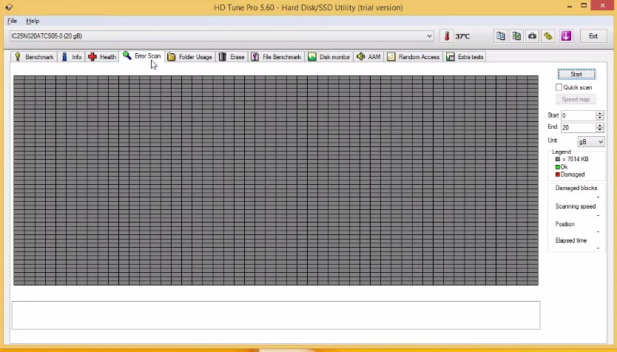Switch to the Erase tab

click(232, 57)
